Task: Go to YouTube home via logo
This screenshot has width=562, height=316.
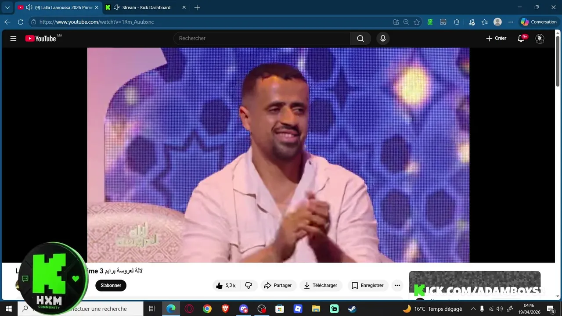Action: point(40,39)
